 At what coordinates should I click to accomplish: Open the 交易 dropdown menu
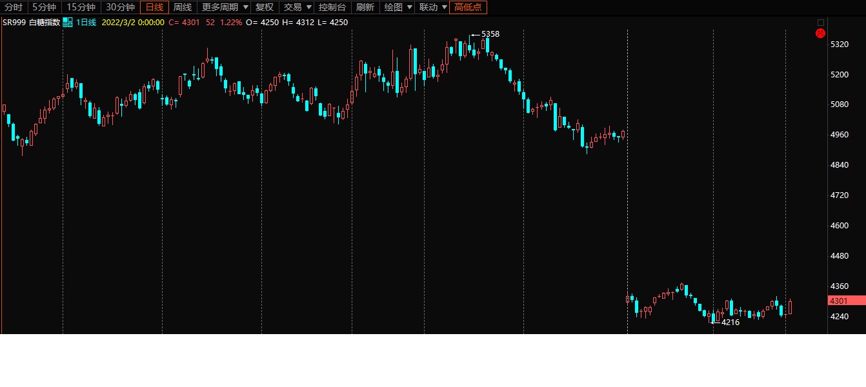click(x=297, y=8)
